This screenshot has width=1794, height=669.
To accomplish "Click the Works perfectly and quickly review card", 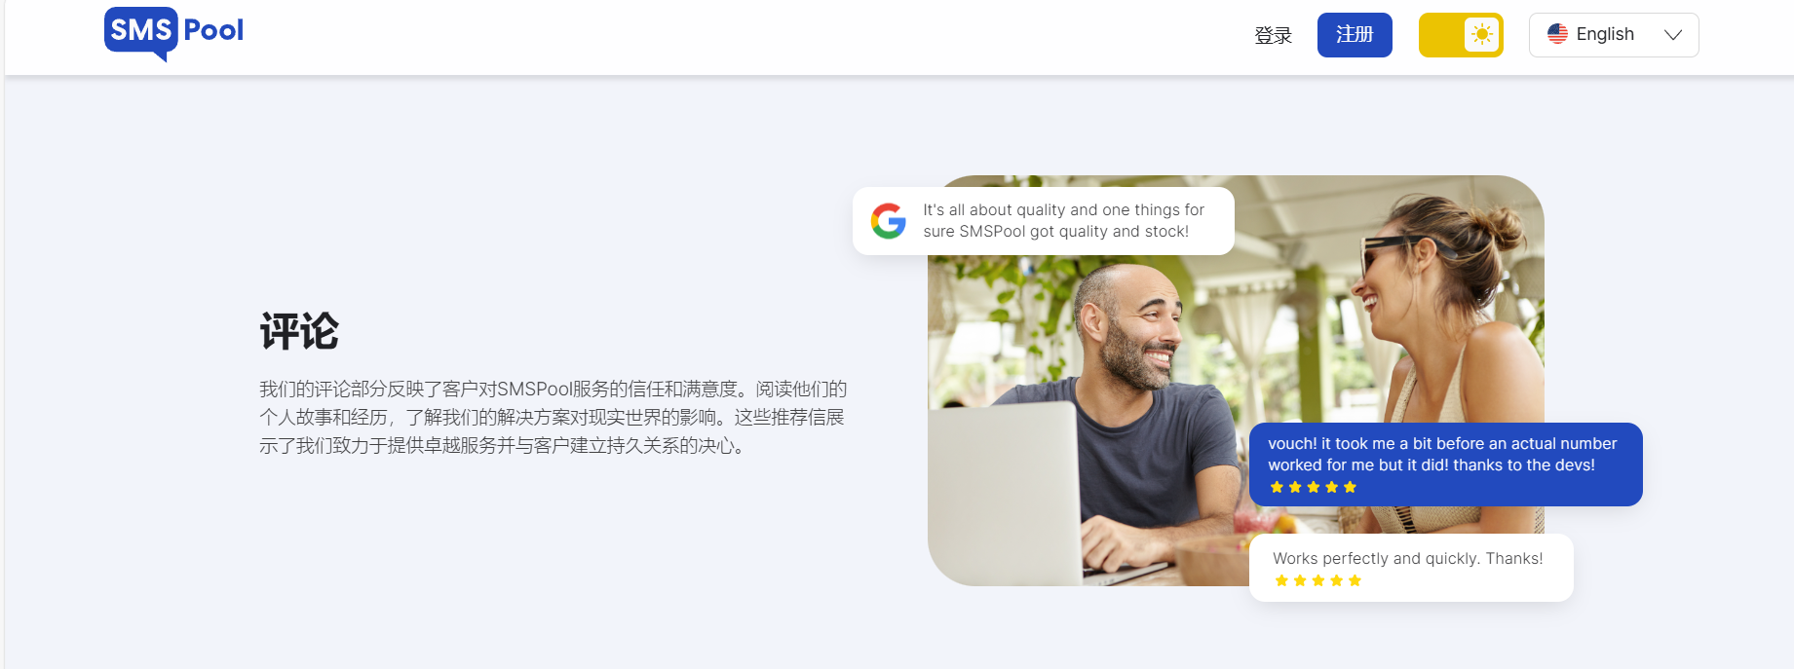I will point(1411,568).
